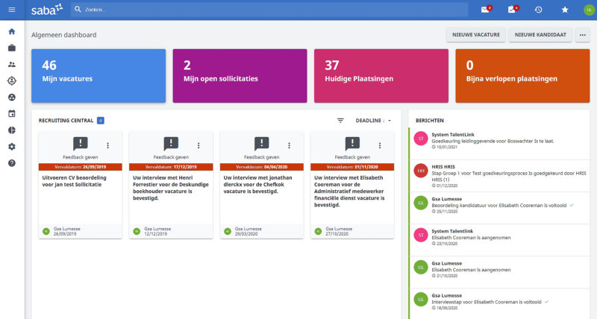597x319 pixels.
Task: Click the Nieuwe Kandidaat button
Action: coord(541,34)
